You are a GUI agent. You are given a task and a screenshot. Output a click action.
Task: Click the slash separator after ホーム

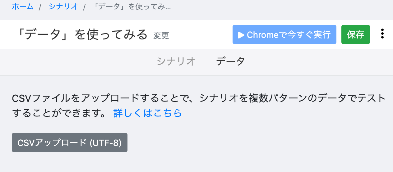coord(40,7)
